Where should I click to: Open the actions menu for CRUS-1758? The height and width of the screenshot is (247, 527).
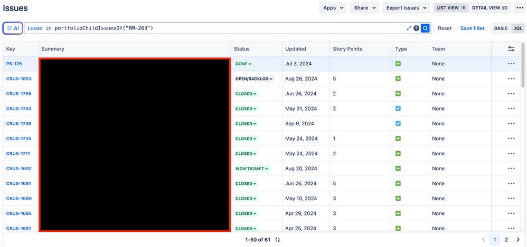click(511, 94)
